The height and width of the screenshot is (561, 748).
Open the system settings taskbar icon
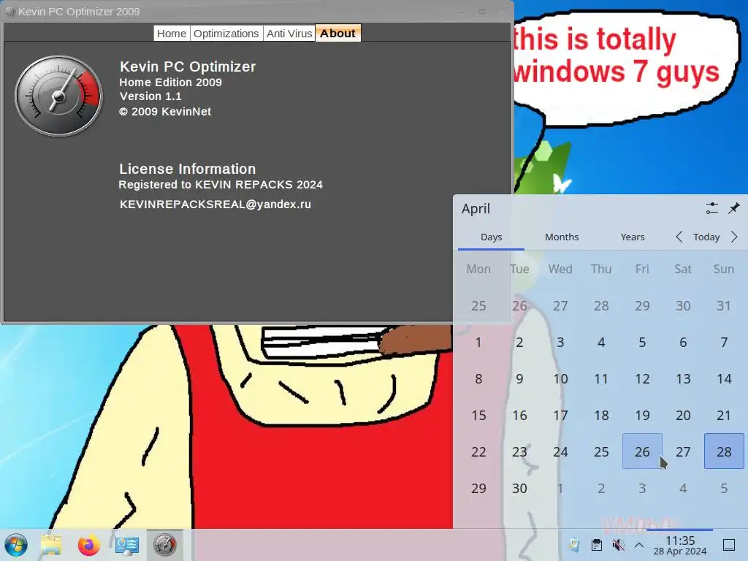[x=126, y=545]
